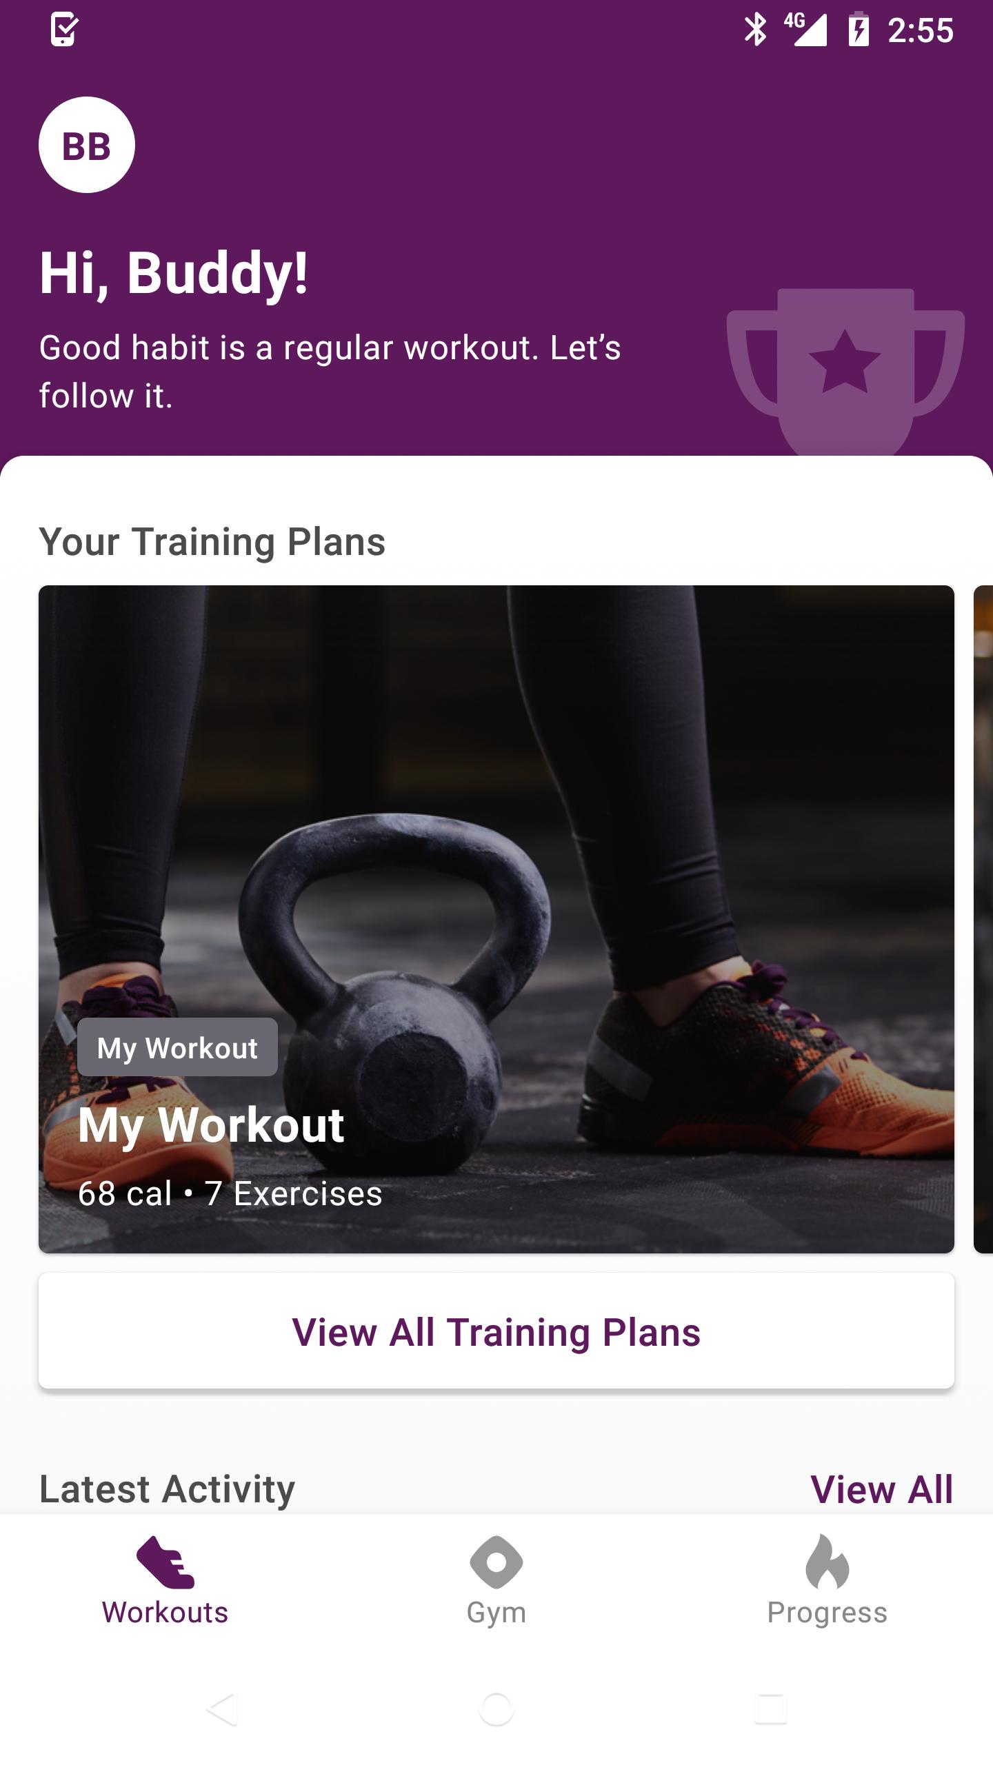Select the Workouts shoe icon
Screen dimensions: 993x1765
pos(165,1562)
